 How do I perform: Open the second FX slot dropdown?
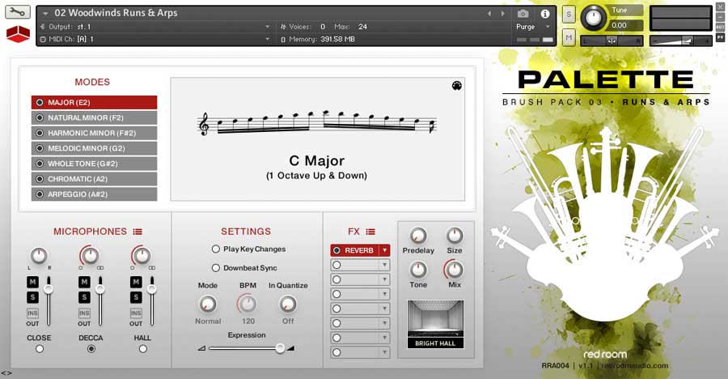click(384, 265)
